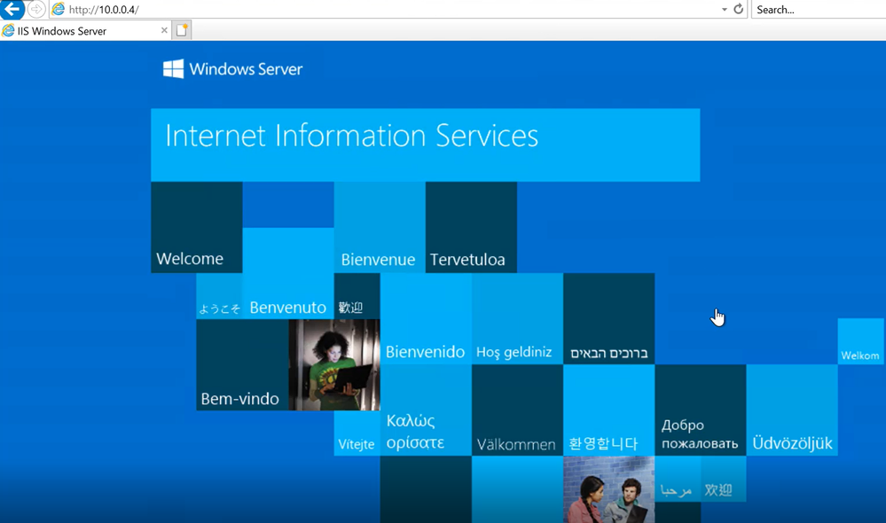Click the Internet Explorer page icon in address bar

tap(59, 10)
